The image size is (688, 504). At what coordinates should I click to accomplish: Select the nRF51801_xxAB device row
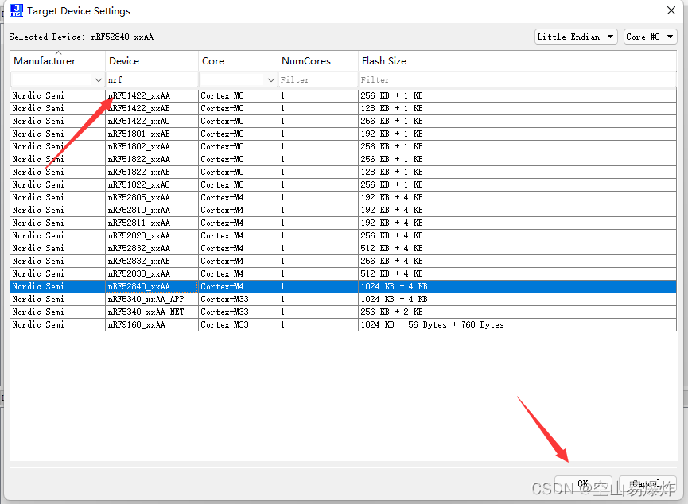coord(343,134)
